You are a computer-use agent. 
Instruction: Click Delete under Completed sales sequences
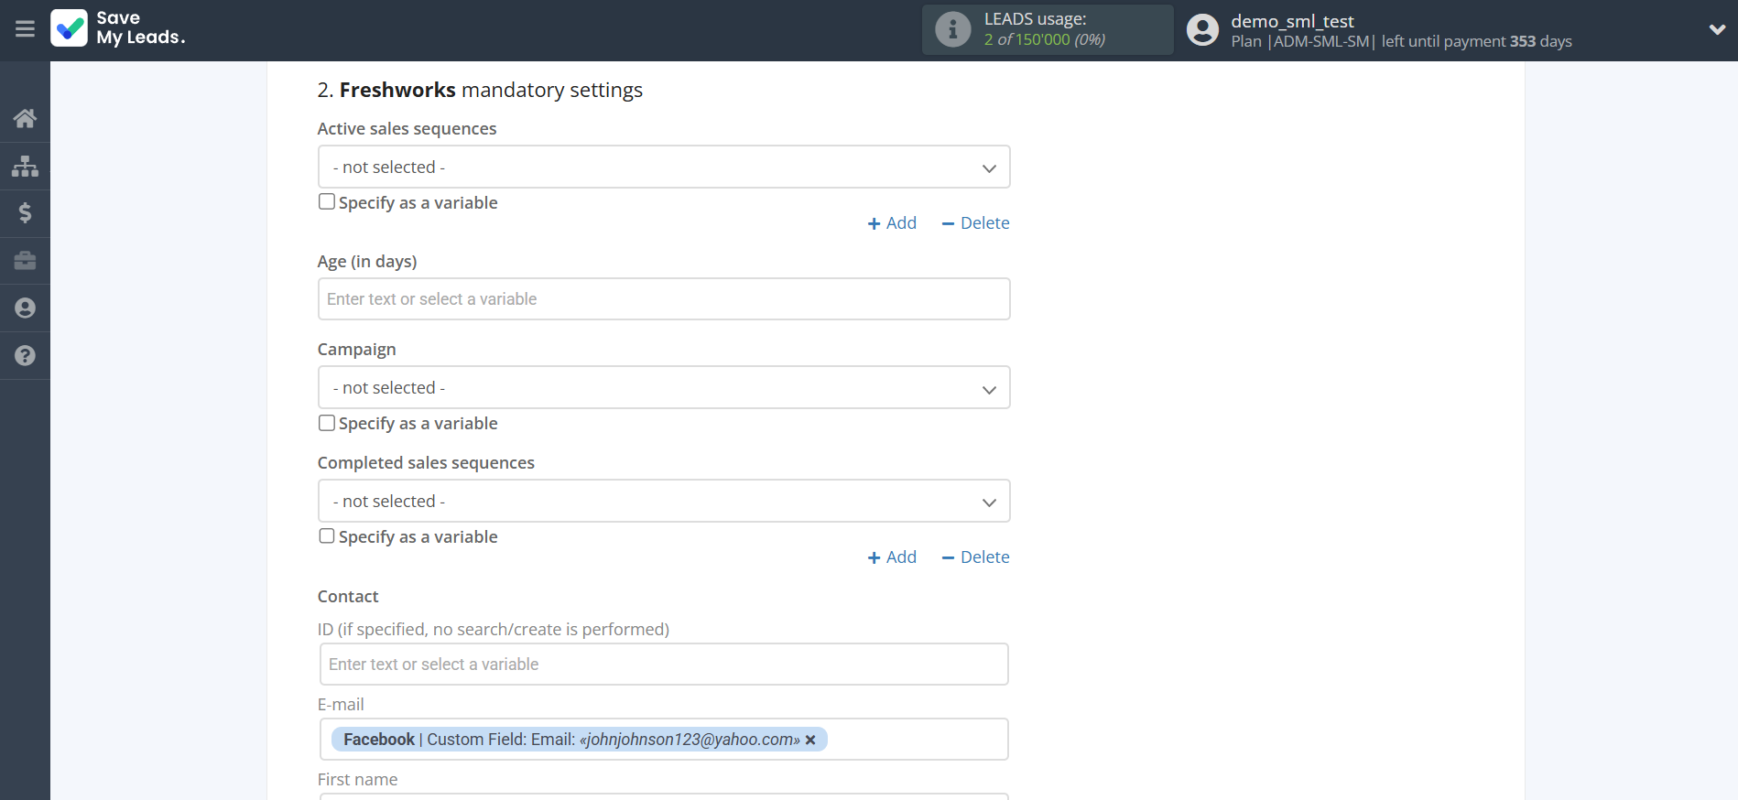click(x=975, y=557)
